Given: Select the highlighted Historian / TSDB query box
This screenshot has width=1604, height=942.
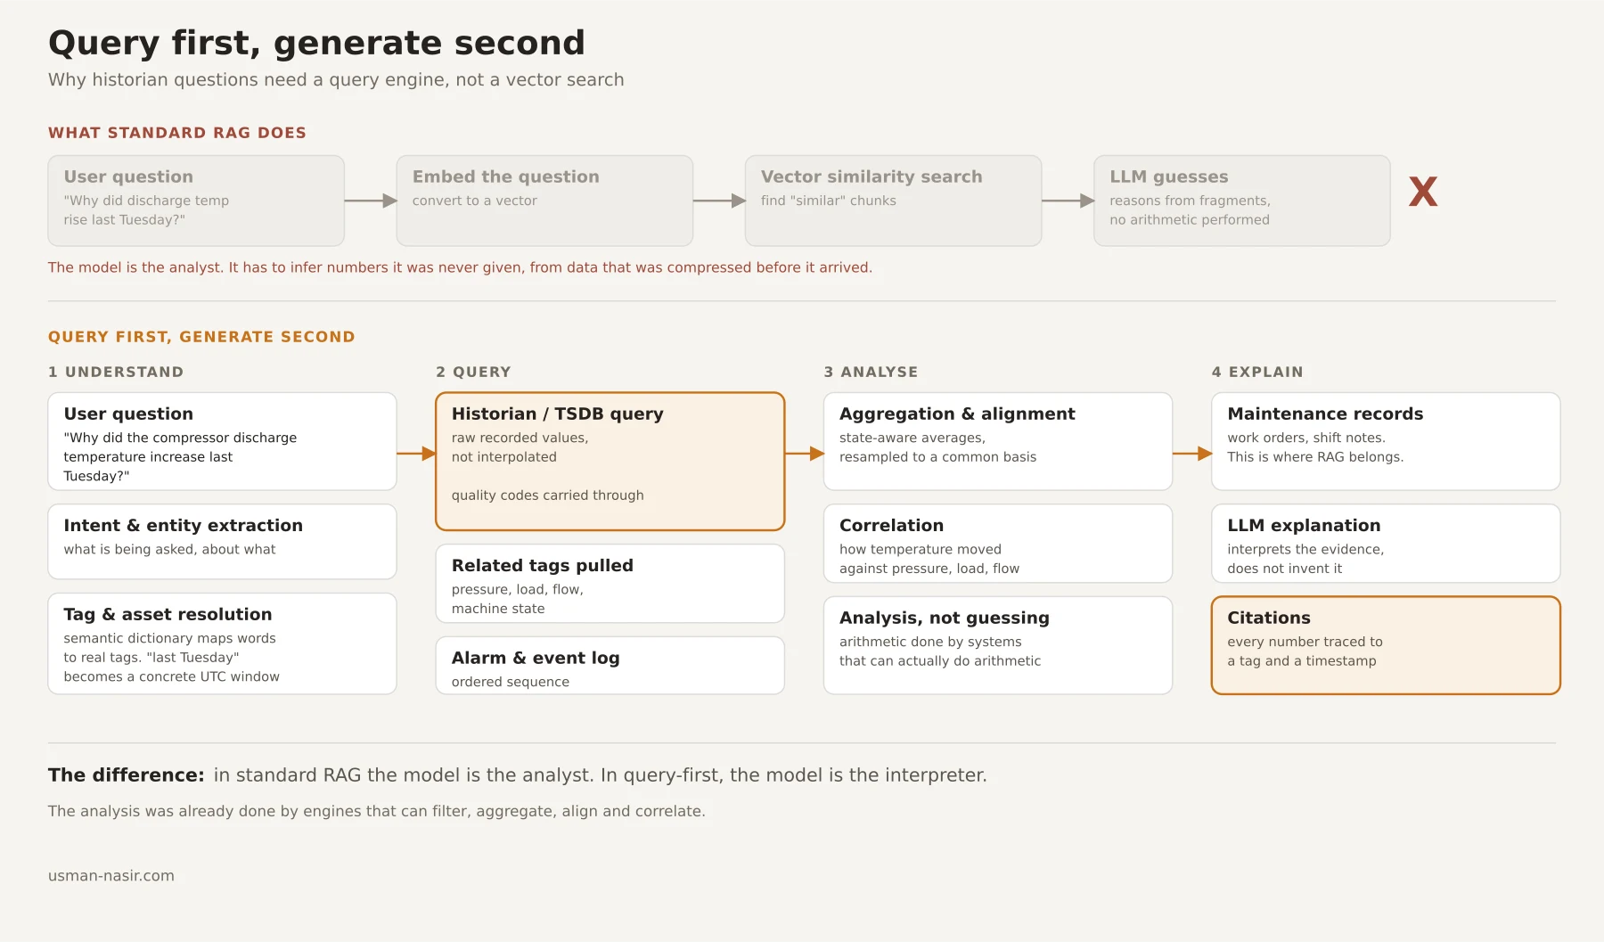Looking at the screenshot, I should coord(610,462).
